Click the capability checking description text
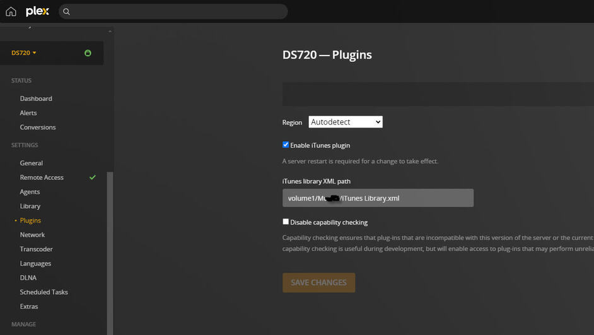 coord(438,244)
